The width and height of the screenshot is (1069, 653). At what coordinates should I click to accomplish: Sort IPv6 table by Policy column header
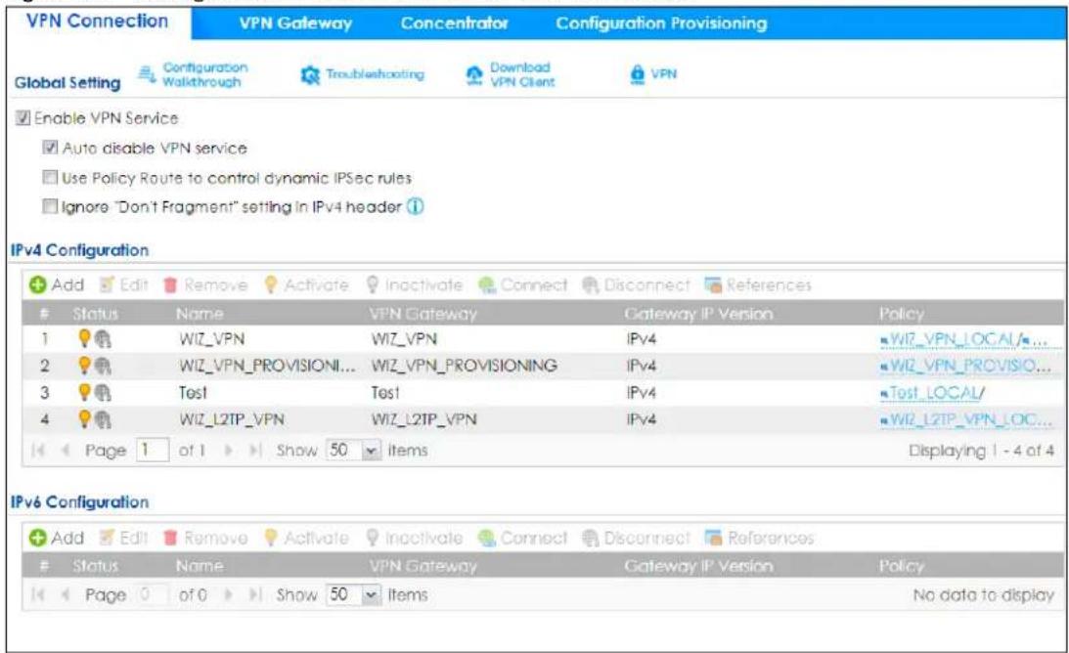pyautogui.click(x=902, y=566)
